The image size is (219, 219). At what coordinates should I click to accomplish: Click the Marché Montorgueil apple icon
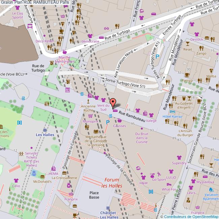(64, 52)
